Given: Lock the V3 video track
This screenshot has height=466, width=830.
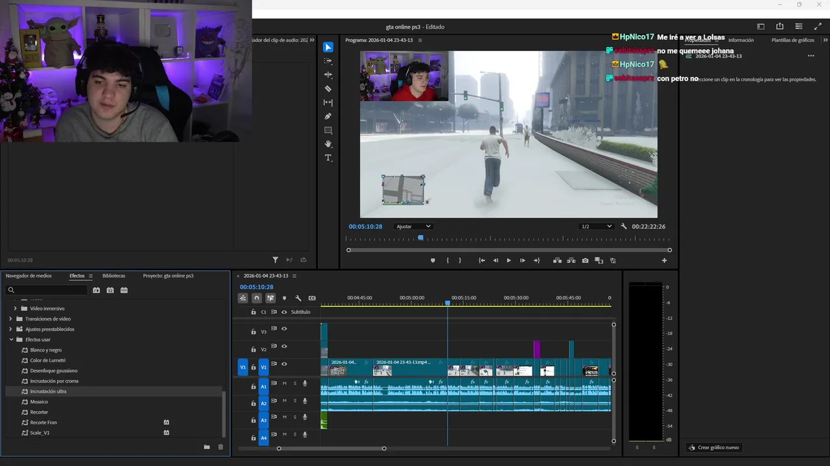Looking at the screenshot, I should click(x=254, y=331).
